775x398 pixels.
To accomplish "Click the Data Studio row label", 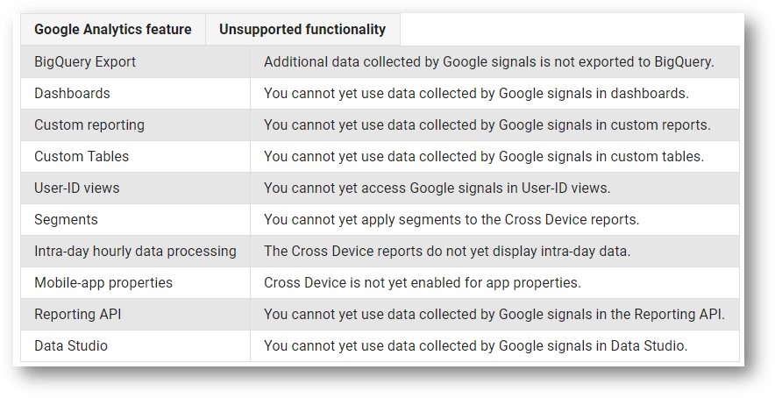I will (x=71, y=345).
